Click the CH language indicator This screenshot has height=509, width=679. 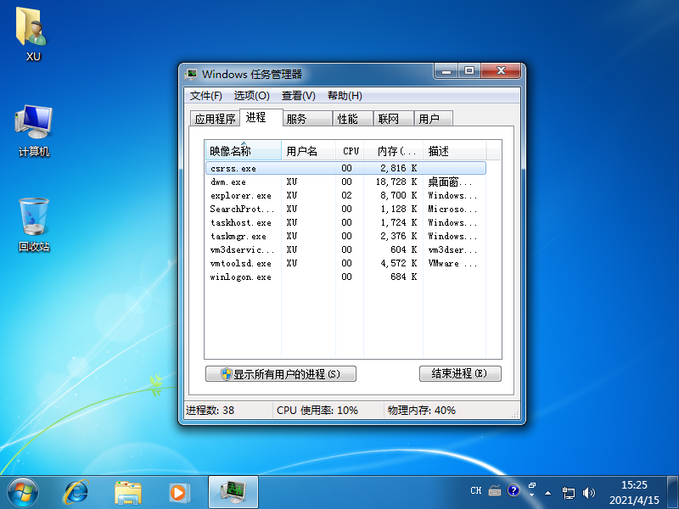coord(476,490)
